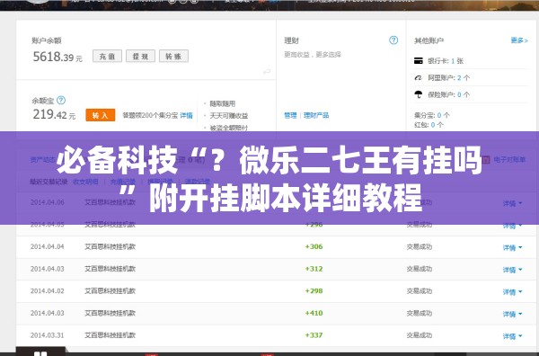539x356 pixels.
Task: Open the 理财产品 link
Action: coord(316,115)
